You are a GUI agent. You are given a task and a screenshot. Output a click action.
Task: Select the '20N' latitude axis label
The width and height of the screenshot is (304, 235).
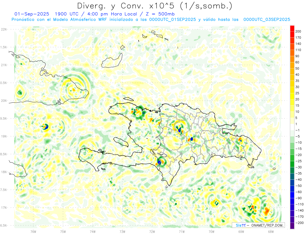[x=4, y=101]
